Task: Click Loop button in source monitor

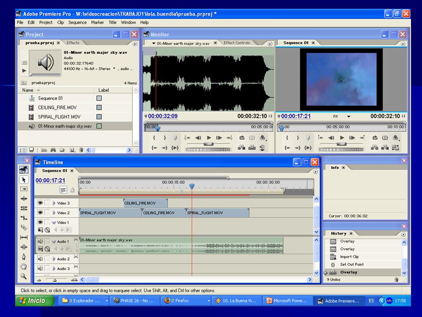Action: (x=242, y=138)
